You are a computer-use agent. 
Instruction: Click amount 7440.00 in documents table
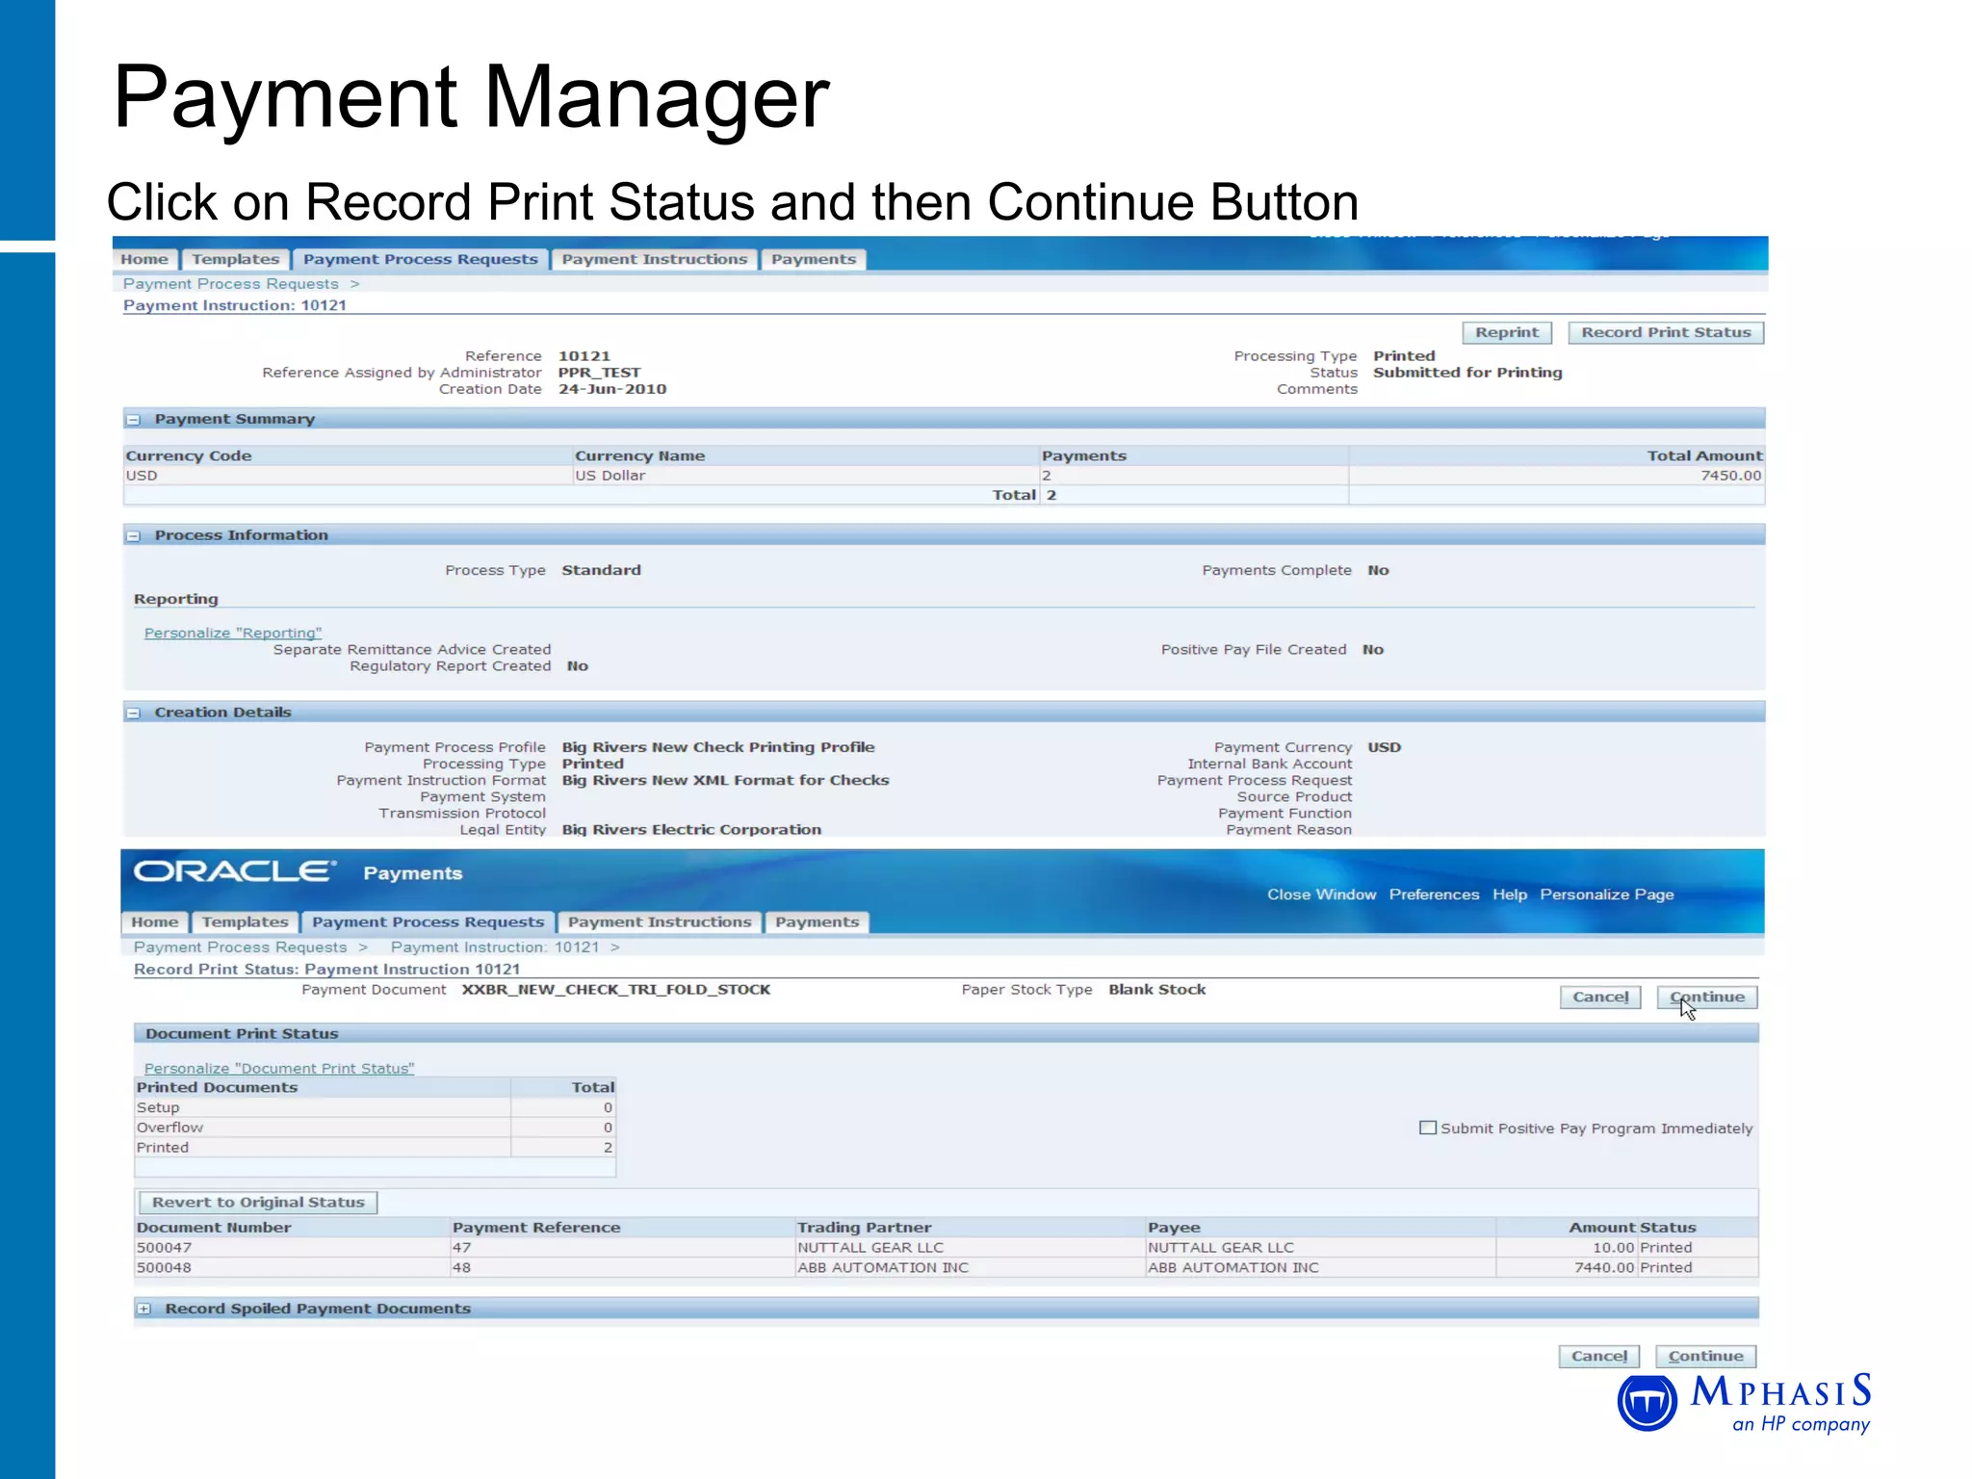(x=1604, y=1268)
